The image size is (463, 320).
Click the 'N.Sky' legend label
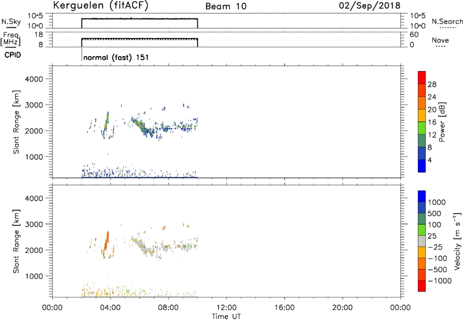(x=11, y=21)
